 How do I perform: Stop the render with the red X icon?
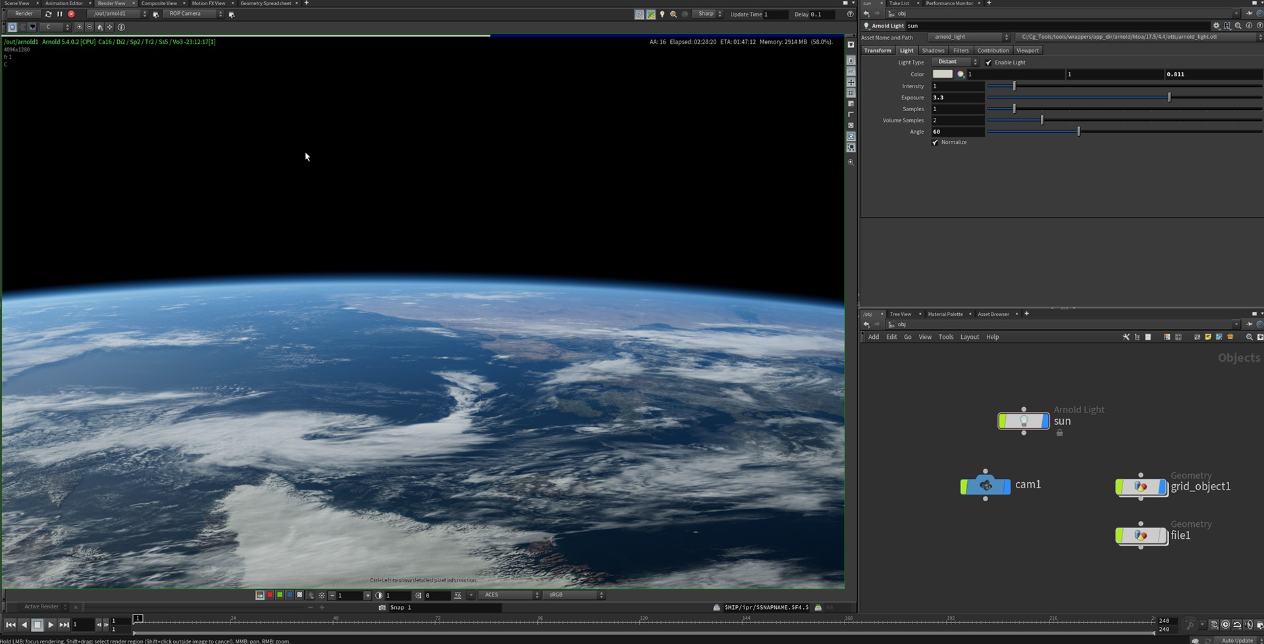[x=71, y=14]
